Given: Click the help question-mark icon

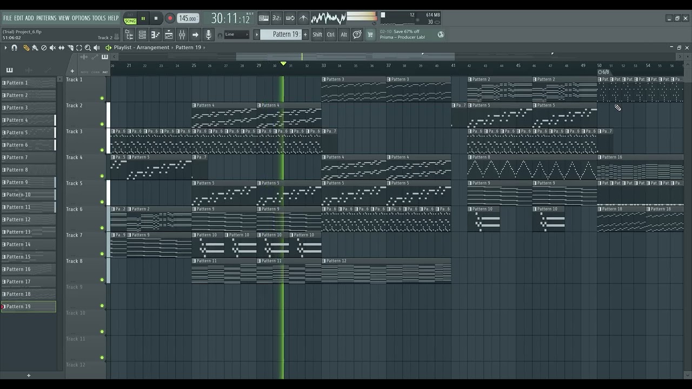Looking at the screenshot, I should pyautogui.click(x=357, y=35).
